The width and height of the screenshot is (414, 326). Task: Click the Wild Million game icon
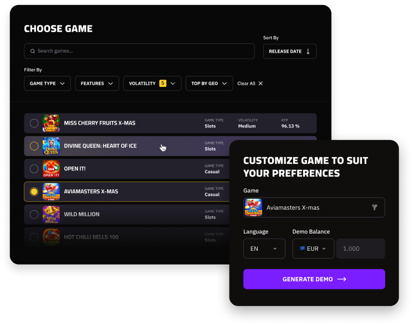click(x=51, y=214)
